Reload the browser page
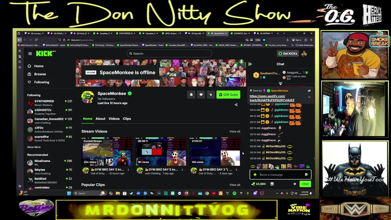The width and height of the screenshot is (391, 220). [x=36, y=40]
